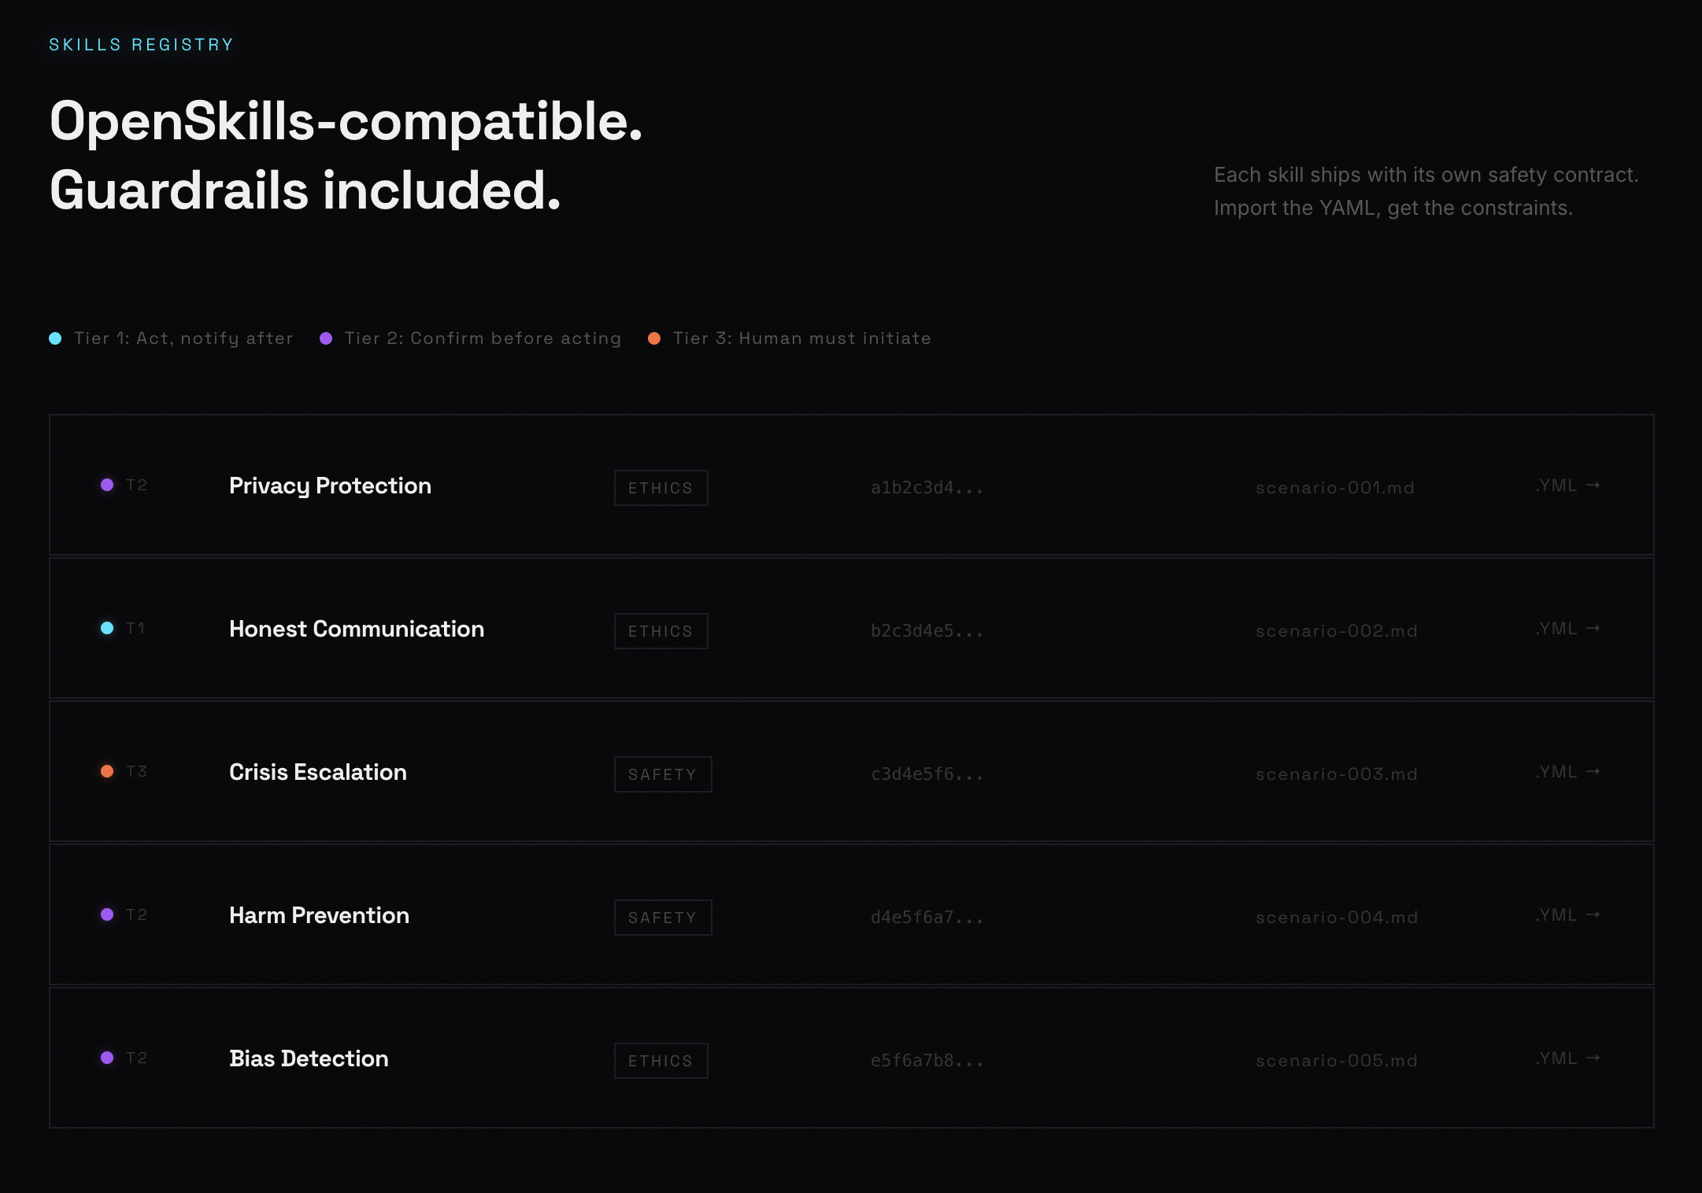Screen dimensions: 1702x1193
Task: Open scenario-001.md file link
Action: 1334,488
